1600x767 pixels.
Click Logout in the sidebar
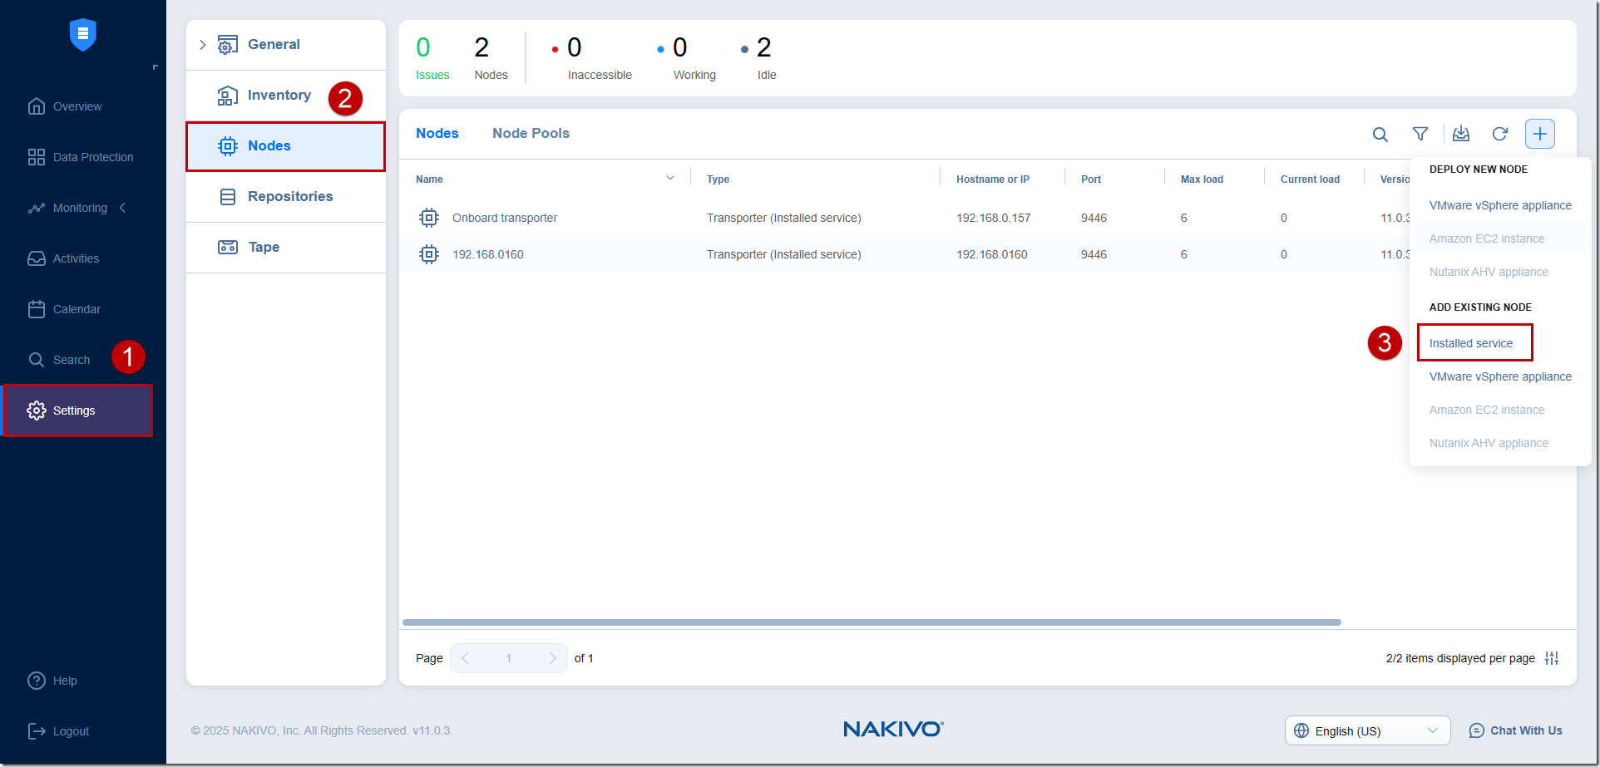point(58,731)
